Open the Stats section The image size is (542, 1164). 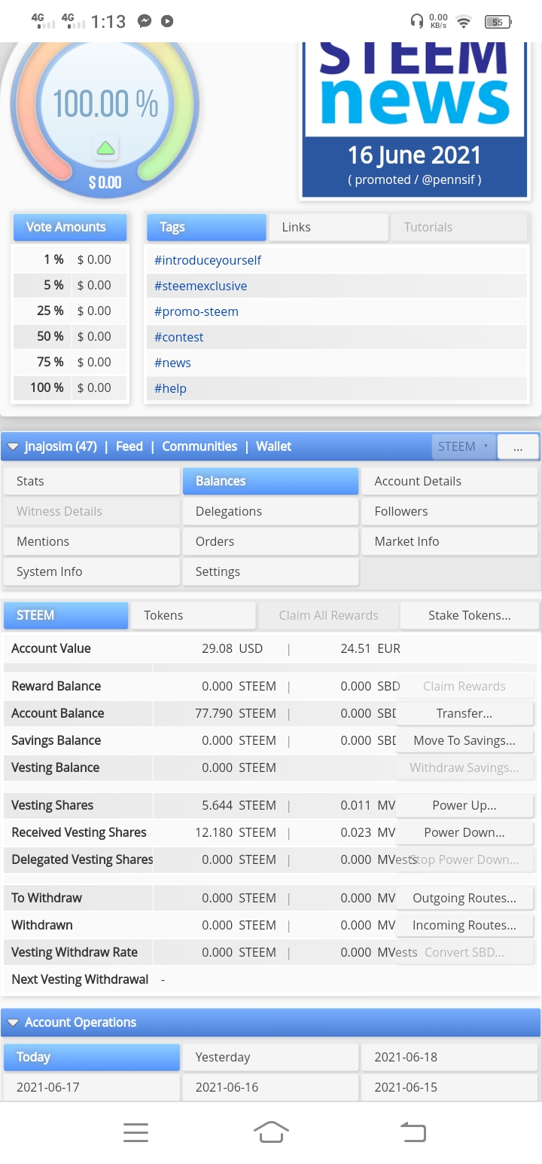click(92, 481)
